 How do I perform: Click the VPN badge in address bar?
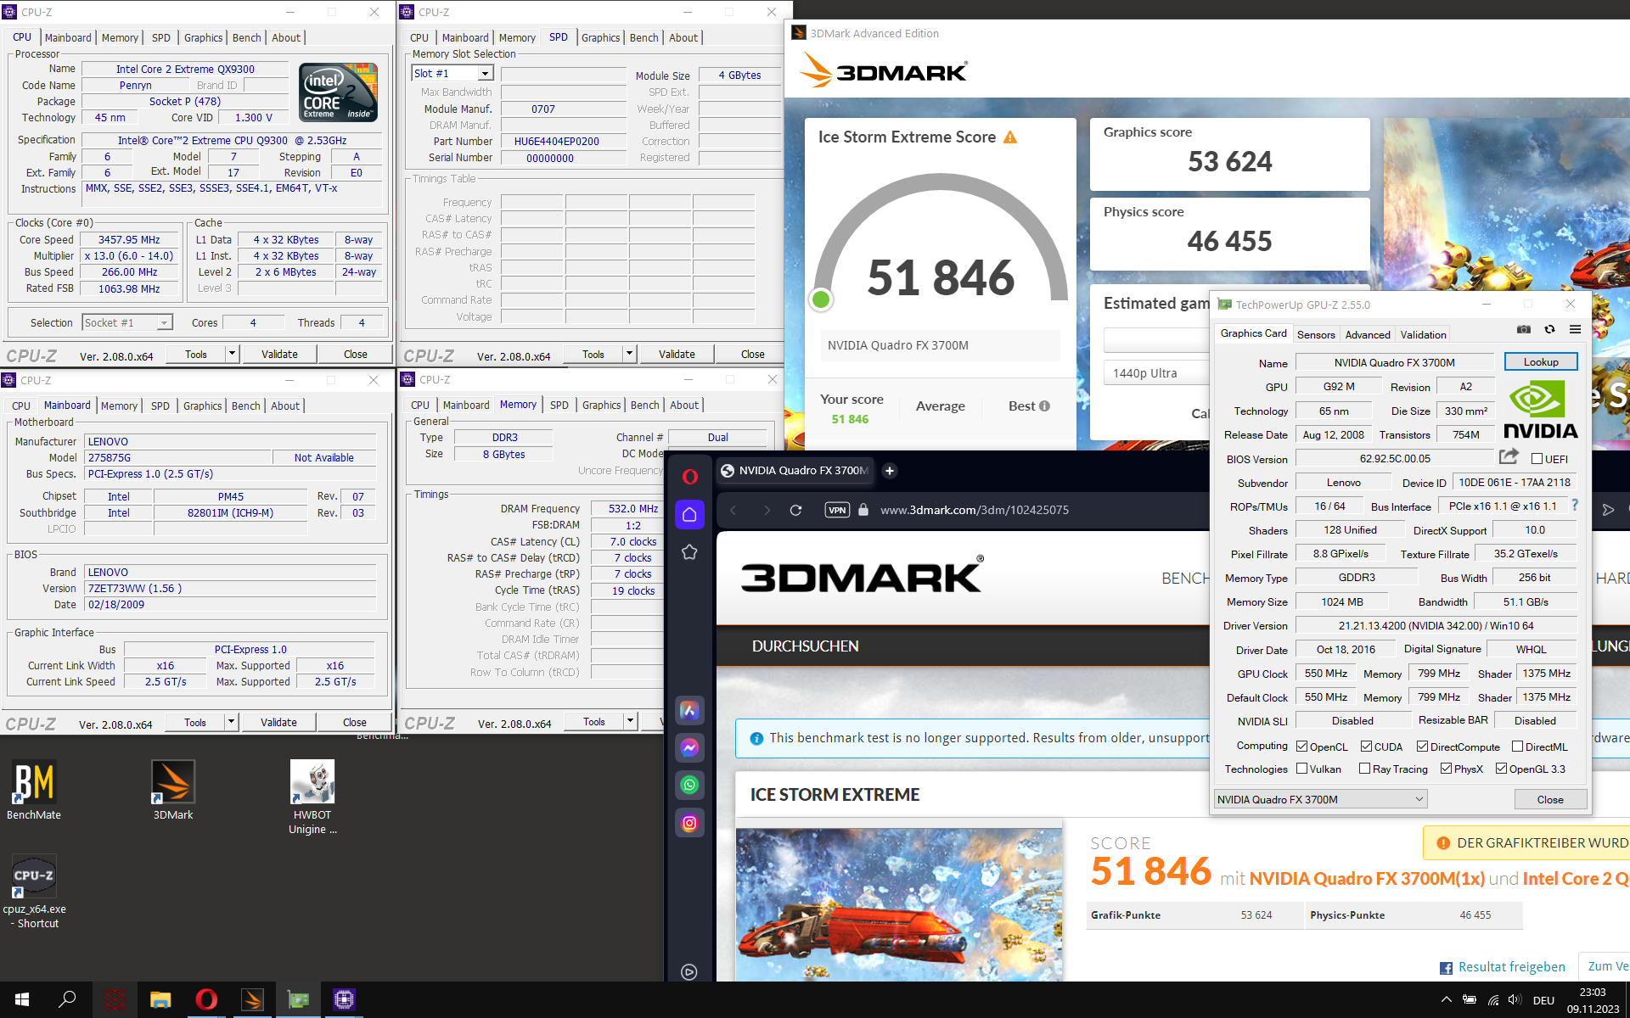coord(837,510)
